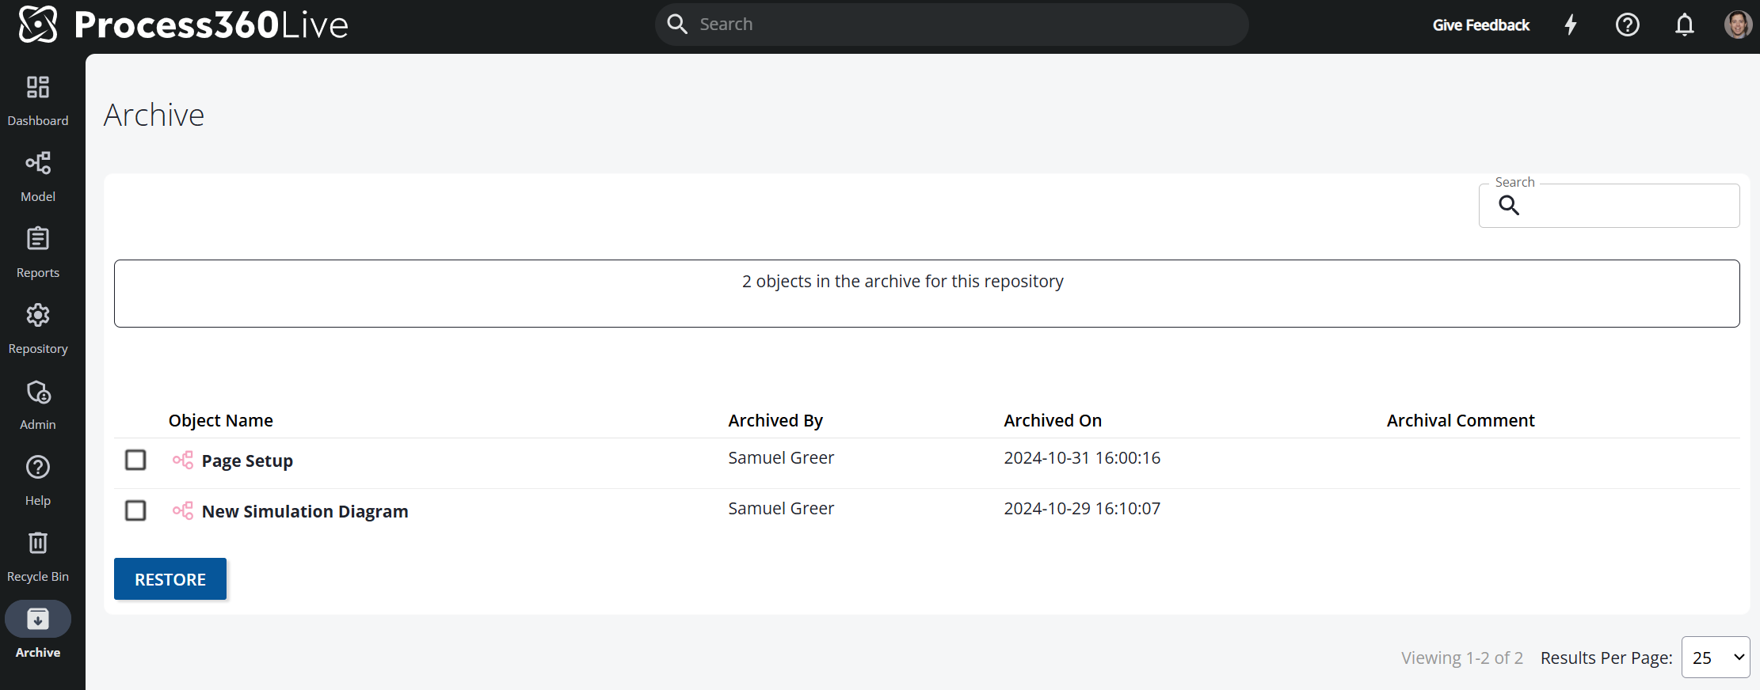Screen dimensions: 1760x690
Task: Open notifications bell
Action: tap(1685, 25)
